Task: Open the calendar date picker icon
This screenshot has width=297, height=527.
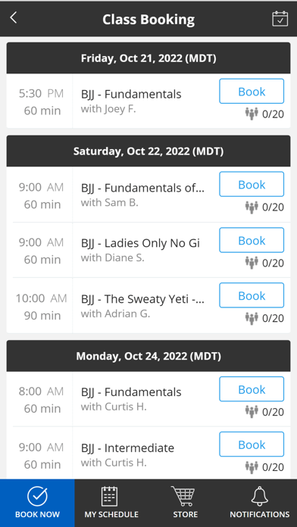Action: coord(280,18)
